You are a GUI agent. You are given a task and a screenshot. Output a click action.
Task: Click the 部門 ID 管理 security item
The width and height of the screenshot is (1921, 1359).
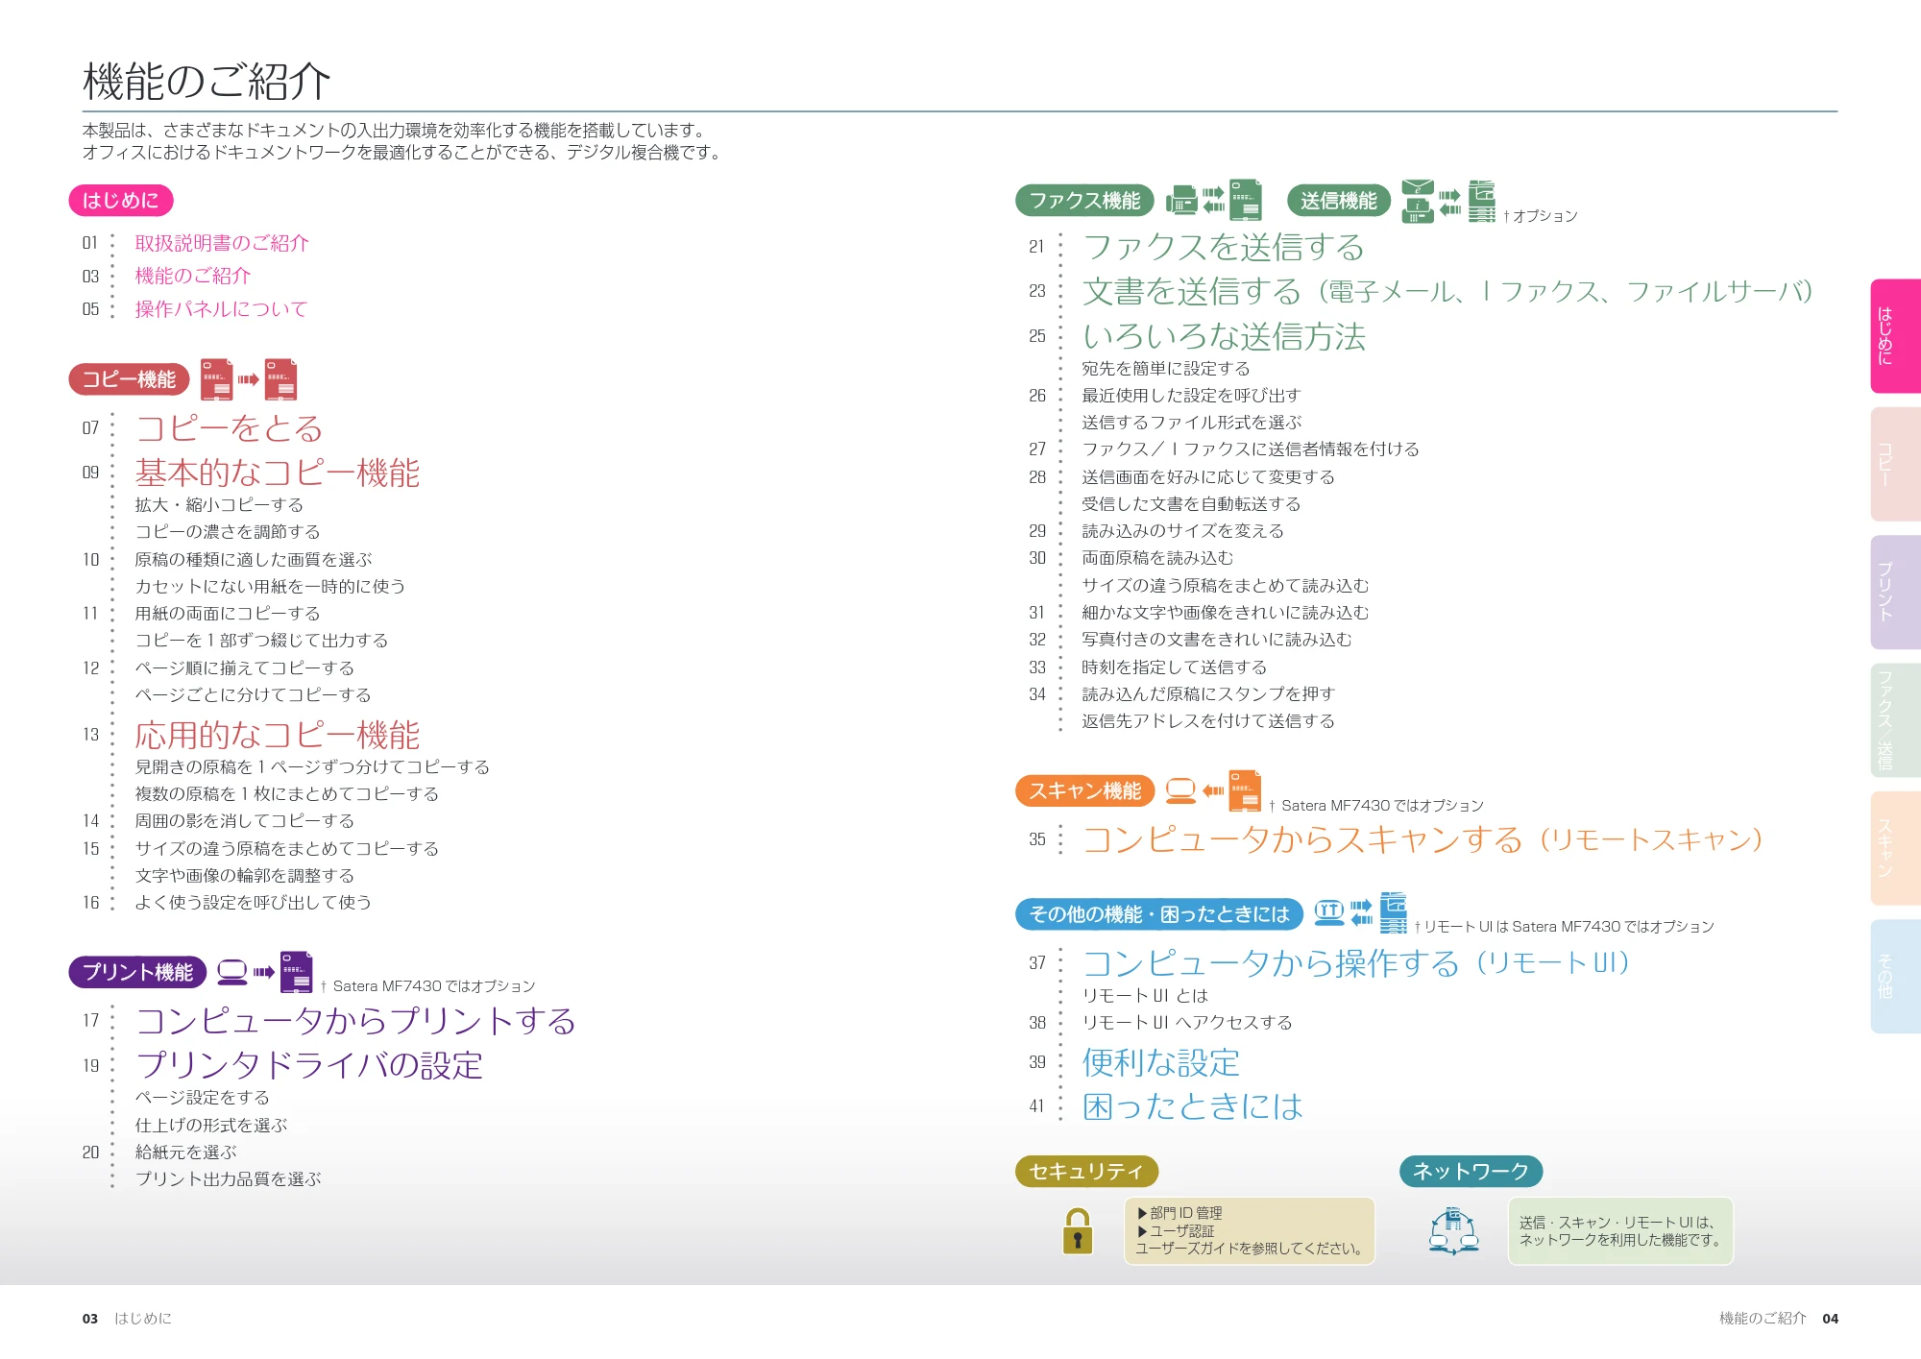click(1179, 1213)
